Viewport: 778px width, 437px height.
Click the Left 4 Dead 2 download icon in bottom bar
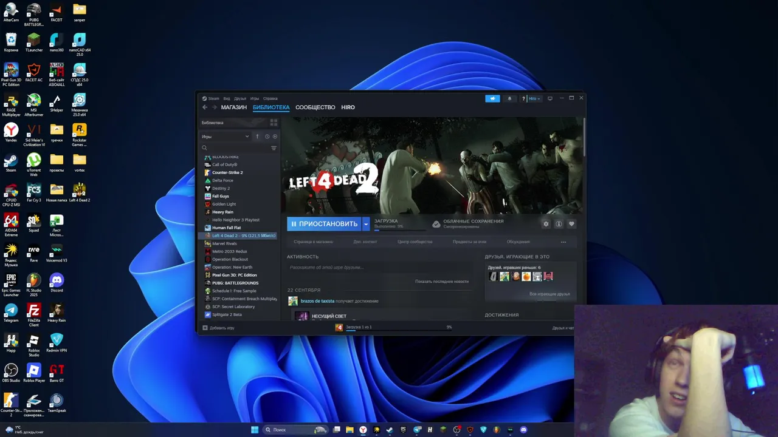pyautogui.click(x=339, y=328)
